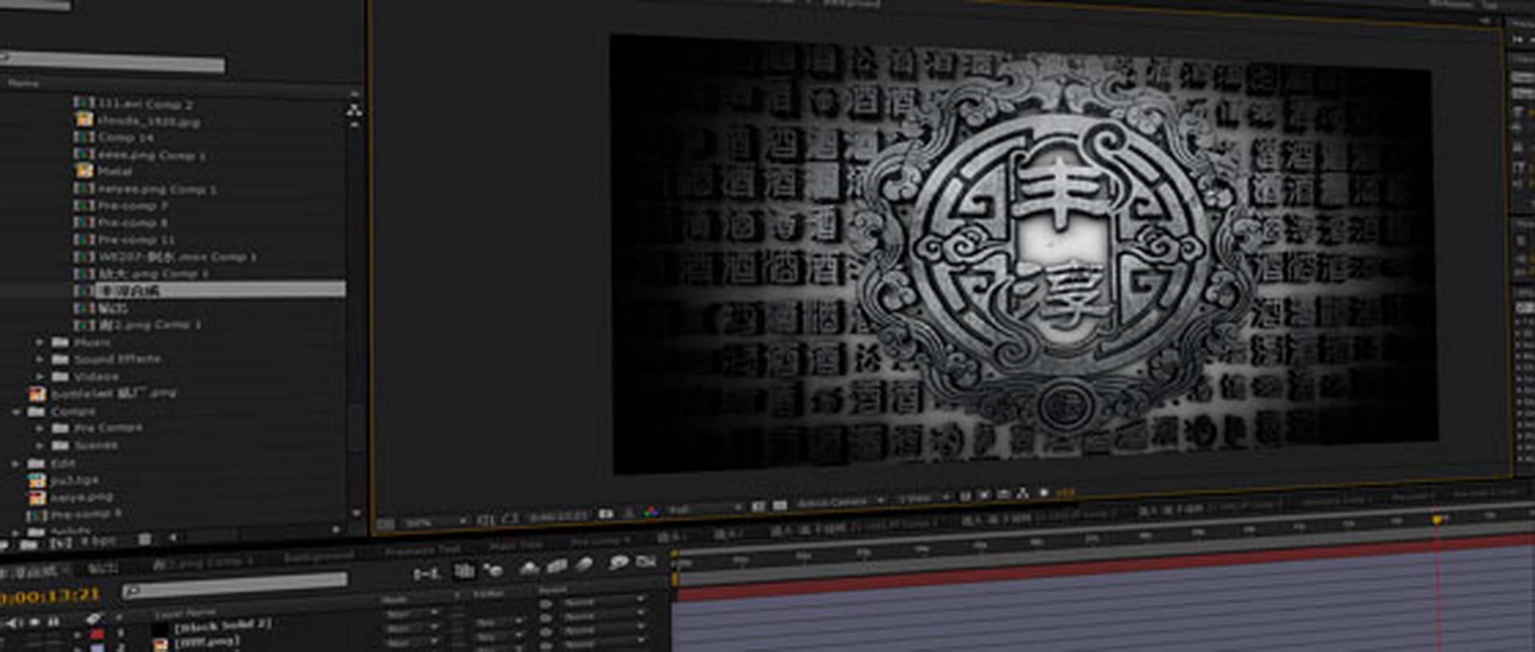1535x652 pixels.
Task: Open the Active Camera dropdown
Action: (x=840, y=502)
